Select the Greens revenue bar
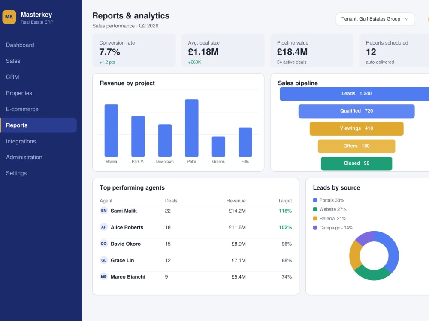 (218, 146)
